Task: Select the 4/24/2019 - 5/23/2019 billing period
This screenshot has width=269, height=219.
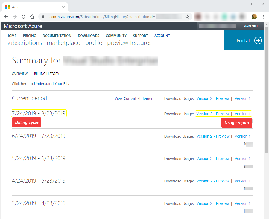Action: [x=39, y=181]
